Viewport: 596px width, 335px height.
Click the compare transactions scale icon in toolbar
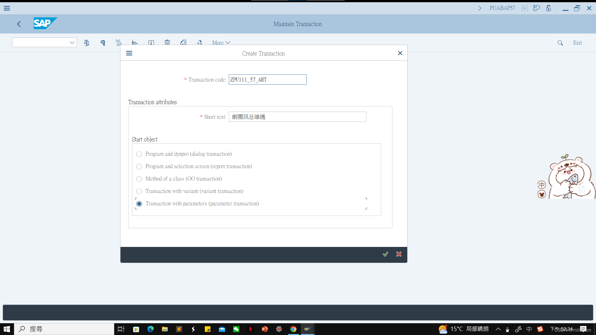click(87, 42)
